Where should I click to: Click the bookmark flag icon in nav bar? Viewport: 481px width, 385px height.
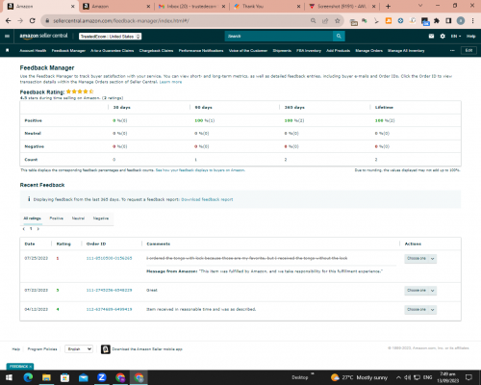[x=8, y=50]
